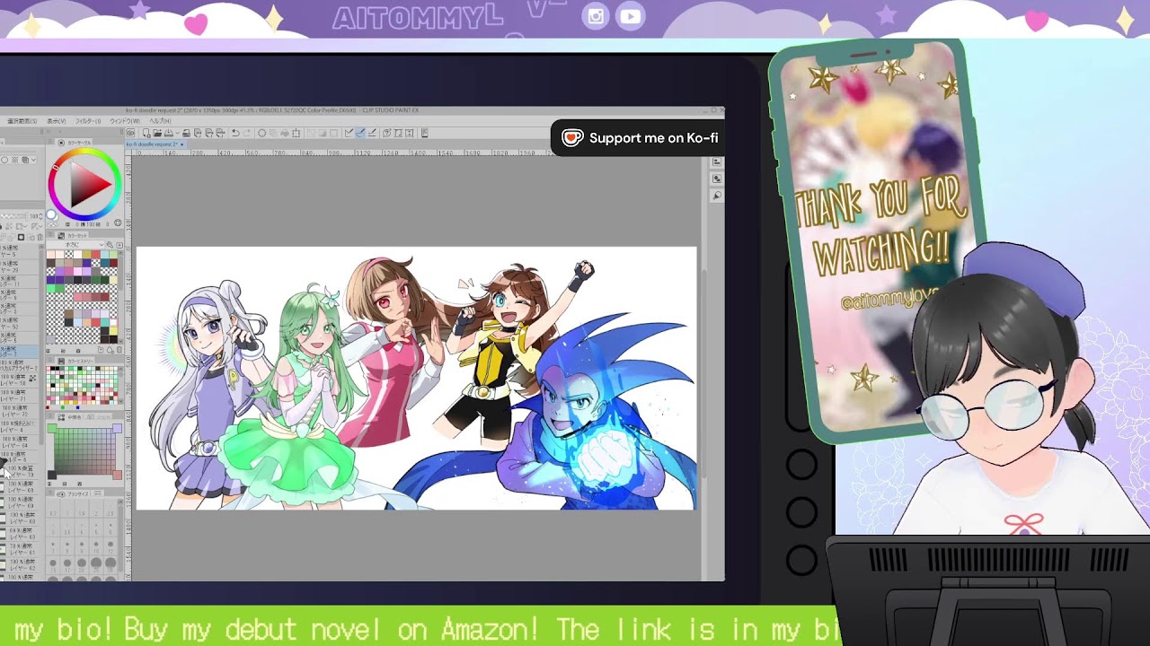Open the 選択範囲(S) menu

(x=22, y=121)
